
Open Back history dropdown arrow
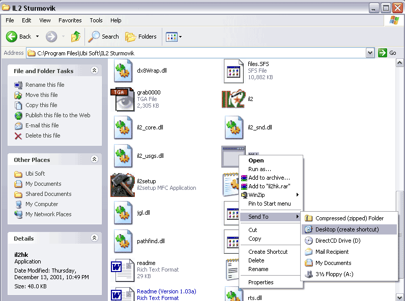pos(38,37)
